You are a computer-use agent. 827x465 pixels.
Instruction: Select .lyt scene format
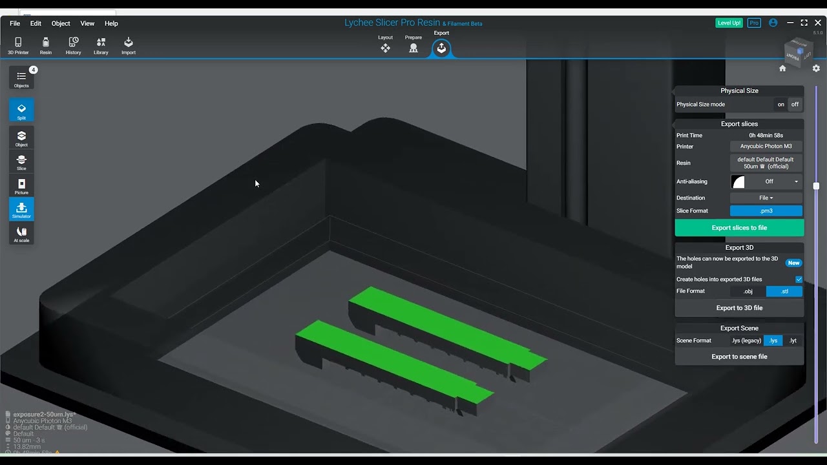pos(793,340)
